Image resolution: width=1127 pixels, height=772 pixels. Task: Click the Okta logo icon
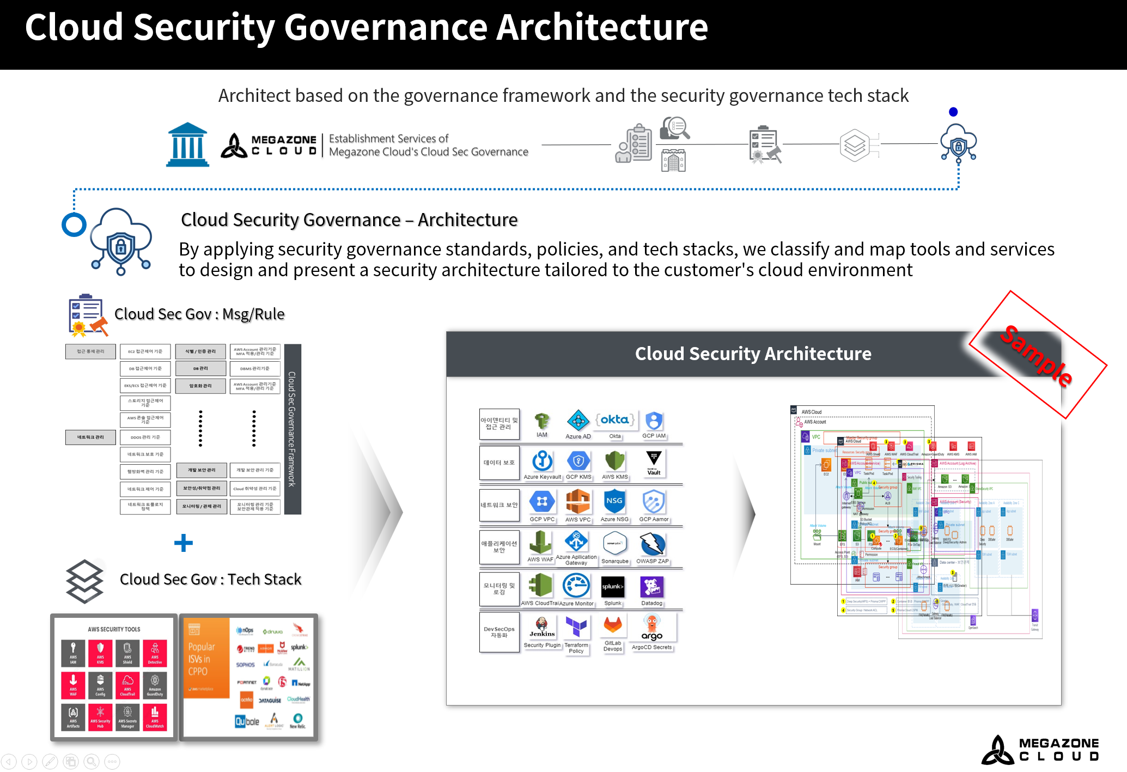click(x=615, y=421)
